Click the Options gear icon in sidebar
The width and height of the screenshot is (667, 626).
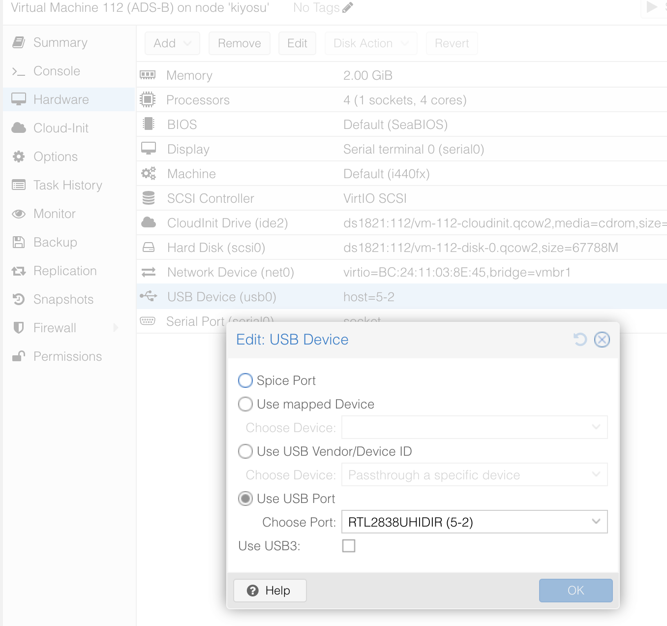(x=19, y=156)
